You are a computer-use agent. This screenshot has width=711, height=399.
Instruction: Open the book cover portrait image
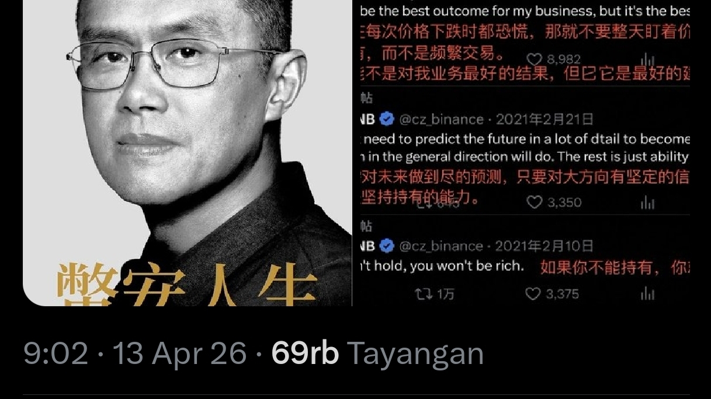click(187, 153)
